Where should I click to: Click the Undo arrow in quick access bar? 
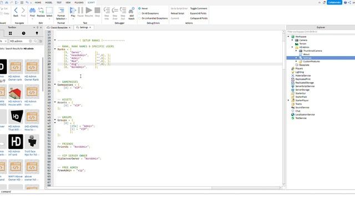pos(27,2)
